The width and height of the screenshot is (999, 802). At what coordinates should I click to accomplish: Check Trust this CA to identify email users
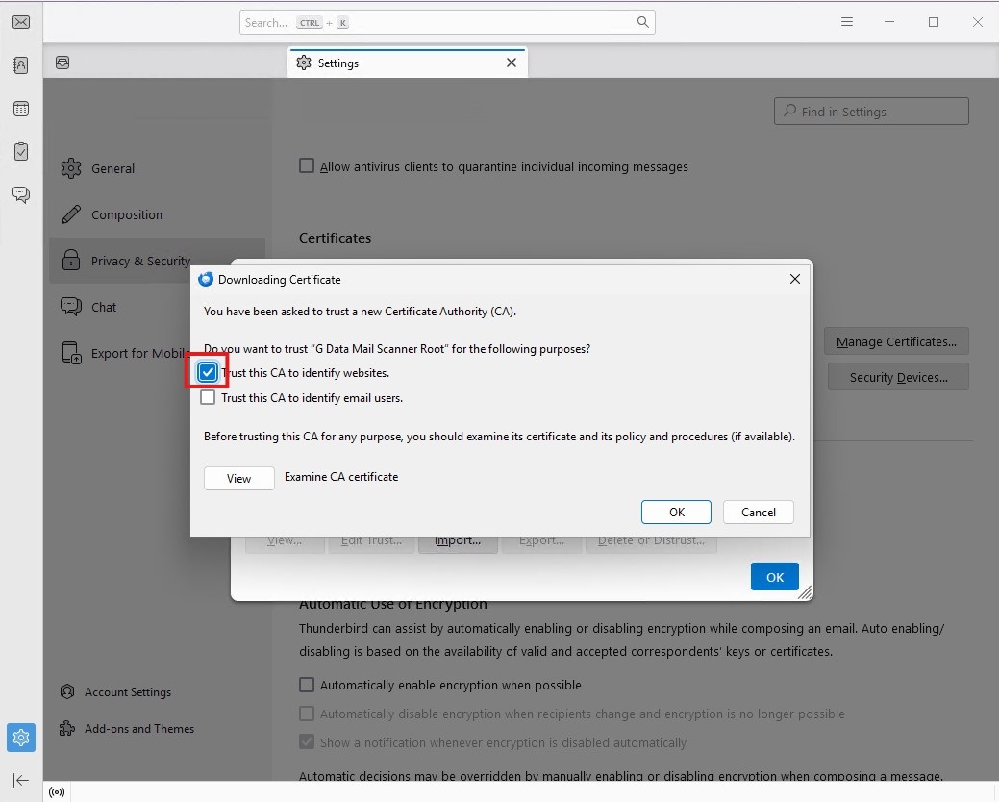coord(208,397)
